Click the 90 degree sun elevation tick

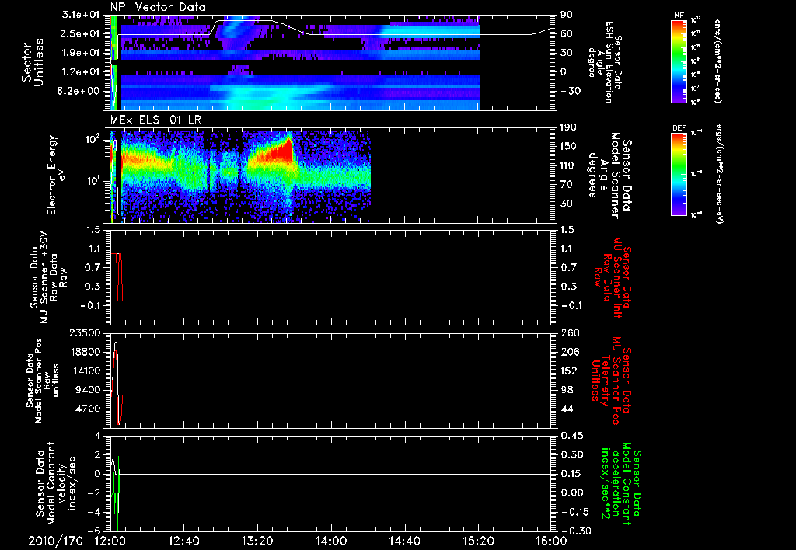click(x=567, y=15)
